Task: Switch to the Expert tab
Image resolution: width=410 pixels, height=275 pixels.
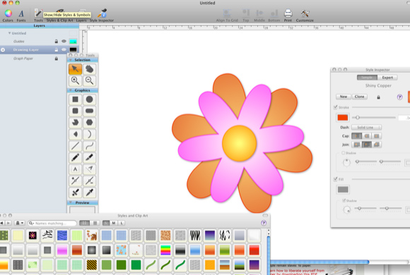Action: point(387,78)
